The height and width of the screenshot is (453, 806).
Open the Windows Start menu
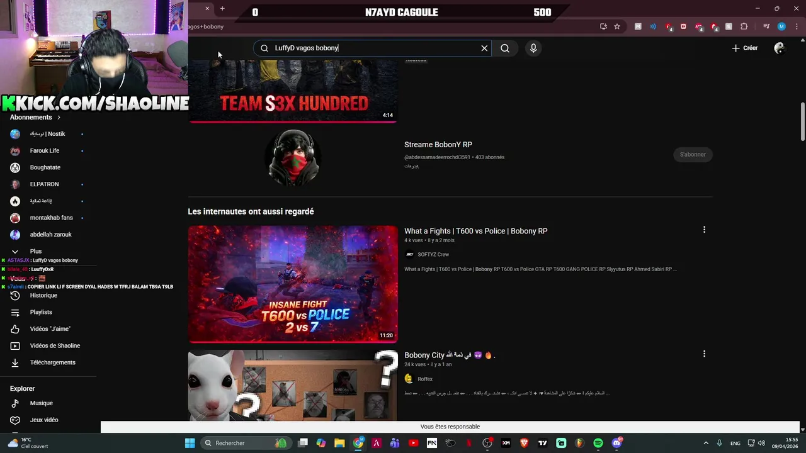click(x=190, y=443)
